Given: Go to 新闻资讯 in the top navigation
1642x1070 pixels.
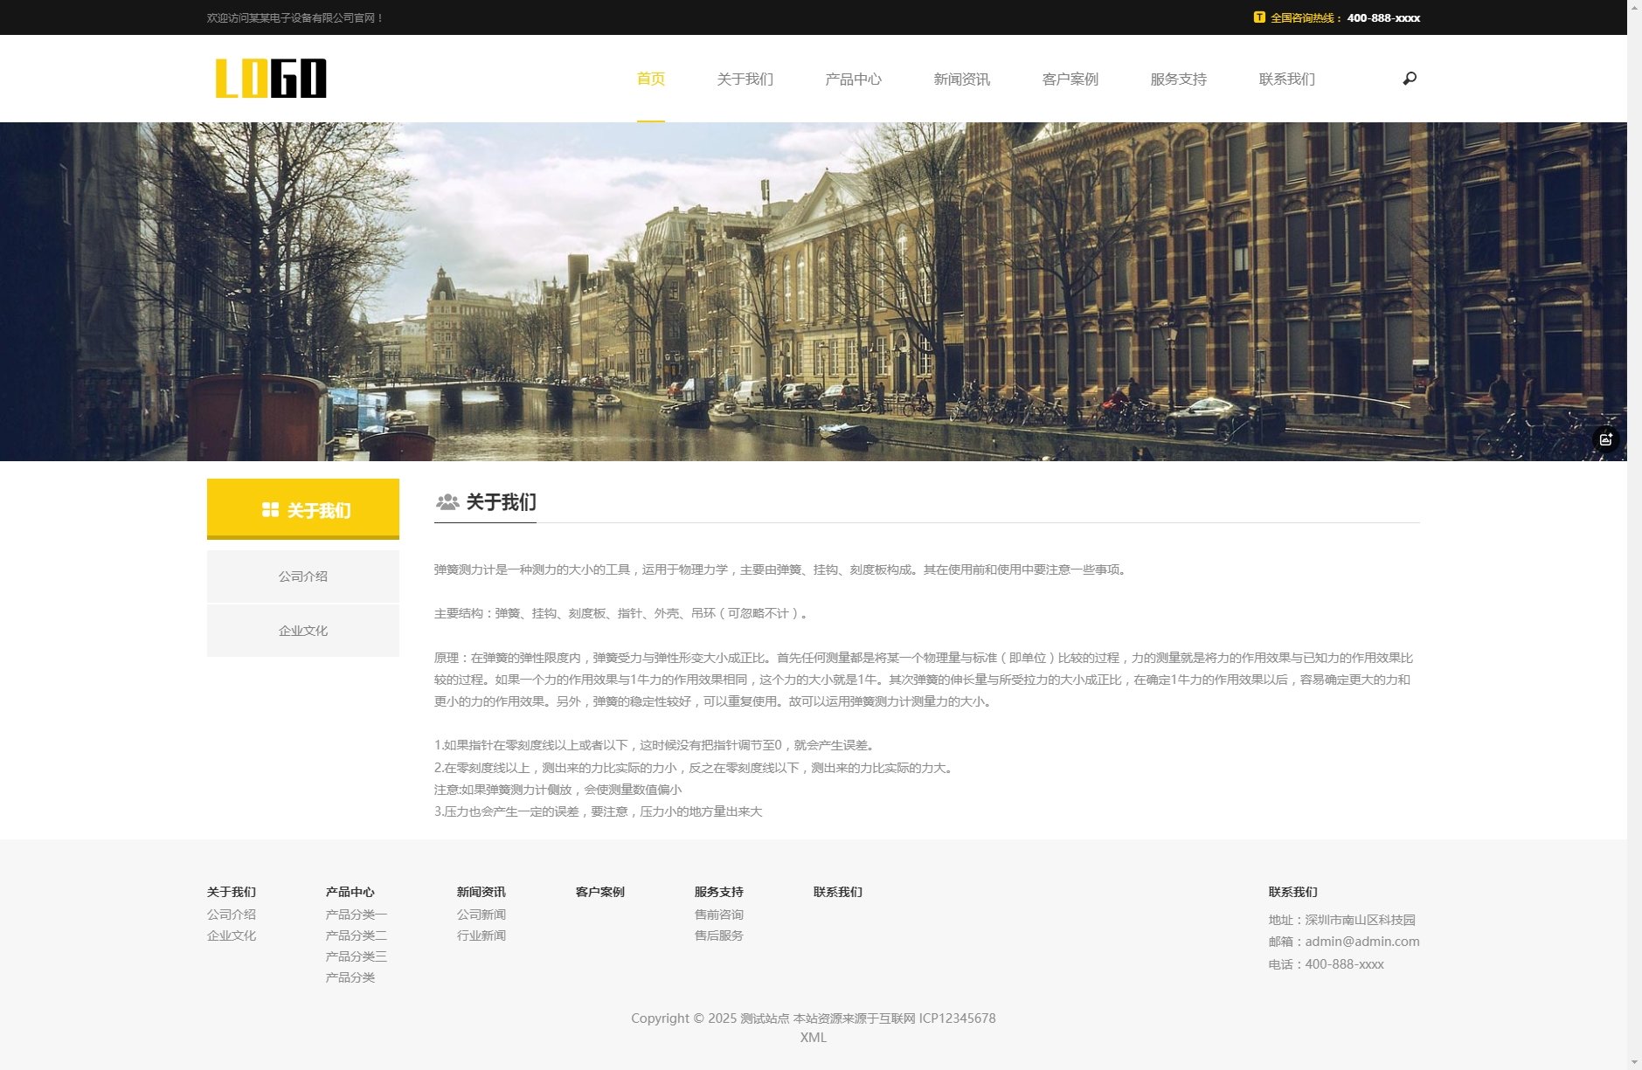Looking at the screenshot, I should tap(961, 79).
